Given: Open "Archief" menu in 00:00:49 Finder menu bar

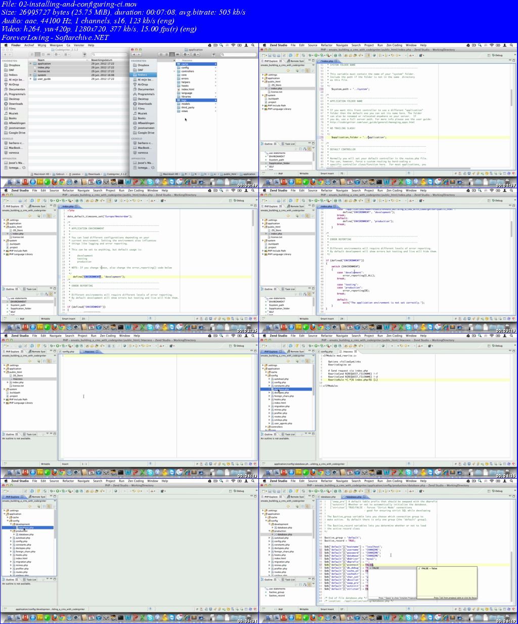Looking at the screenshot, I should (29, 45).
